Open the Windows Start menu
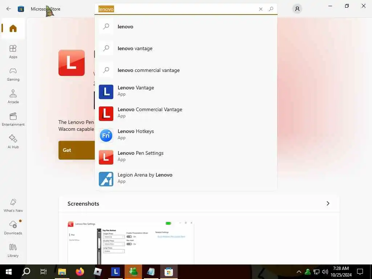The width and height of the screenshot is (372, 279). click(x=9, y=272)
